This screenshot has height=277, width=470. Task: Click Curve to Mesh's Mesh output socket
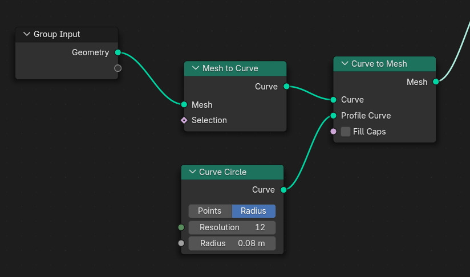[436, 82]
